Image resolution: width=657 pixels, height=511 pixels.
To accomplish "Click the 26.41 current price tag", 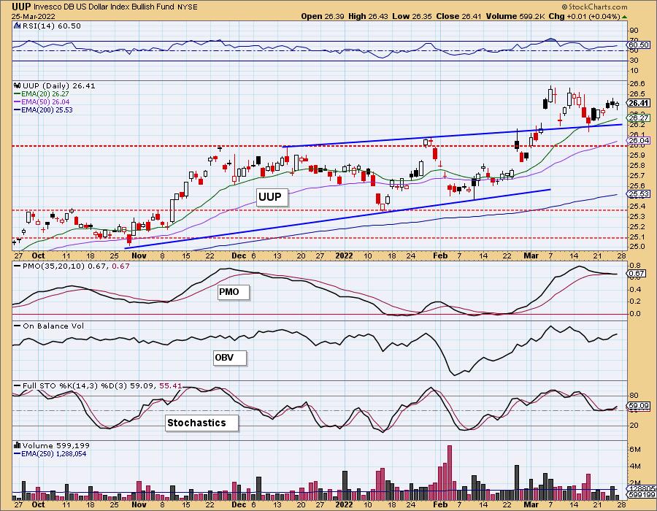I will [639, 103].
